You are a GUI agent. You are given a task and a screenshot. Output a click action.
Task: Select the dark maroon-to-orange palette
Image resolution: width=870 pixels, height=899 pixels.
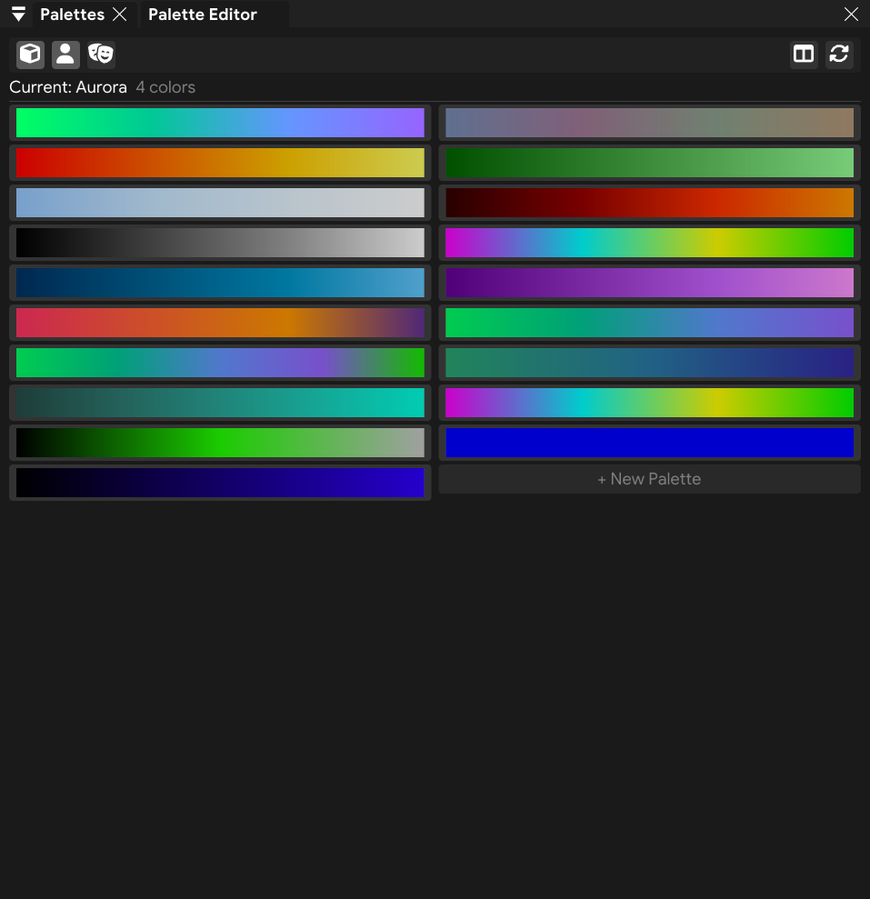pyautogui.click(x=650, y=203)
